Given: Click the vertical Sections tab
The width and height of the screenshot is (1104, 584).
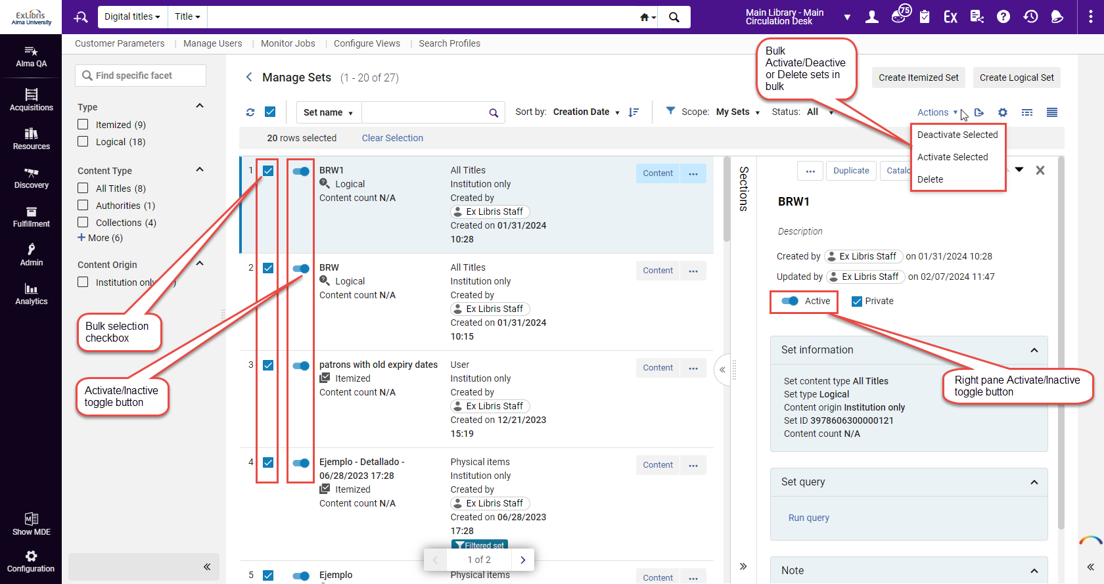Looking at the screenshot, I should [x=743, y=189].
